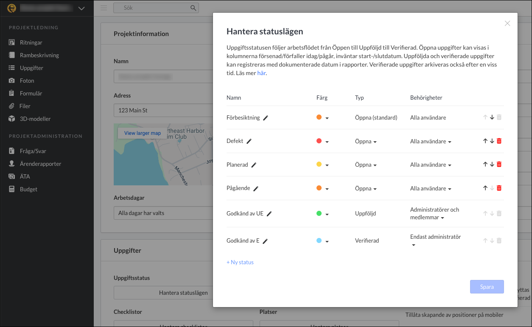This screenshot has height=327, width=532.
Task: Expand Behörigheter dropdown for Planerad
Action: coord(431,165)
